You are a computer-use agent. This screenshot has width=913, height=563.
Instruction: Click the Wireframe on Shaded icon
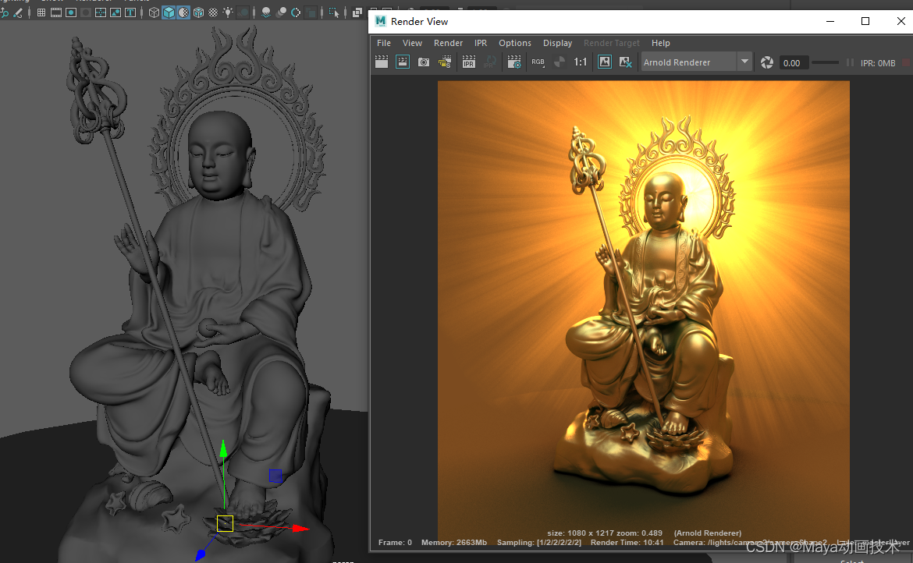pyautogui.click(x=198, y=12)
